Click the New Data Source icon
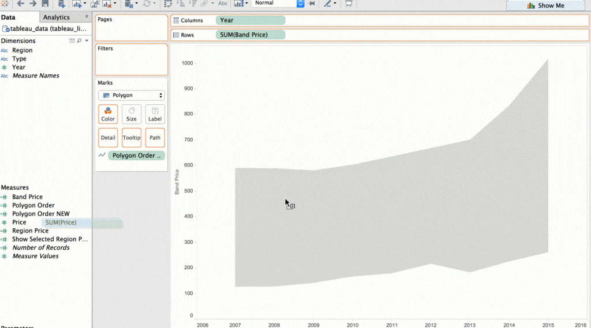Screen dimensions: 591x328 (61, 4)
